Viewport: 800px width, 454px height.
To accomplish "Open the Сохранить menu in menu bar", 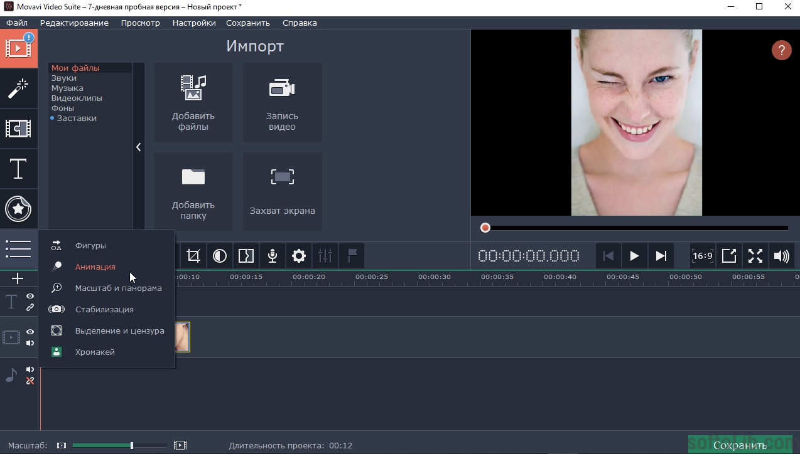I will point(249,23).
